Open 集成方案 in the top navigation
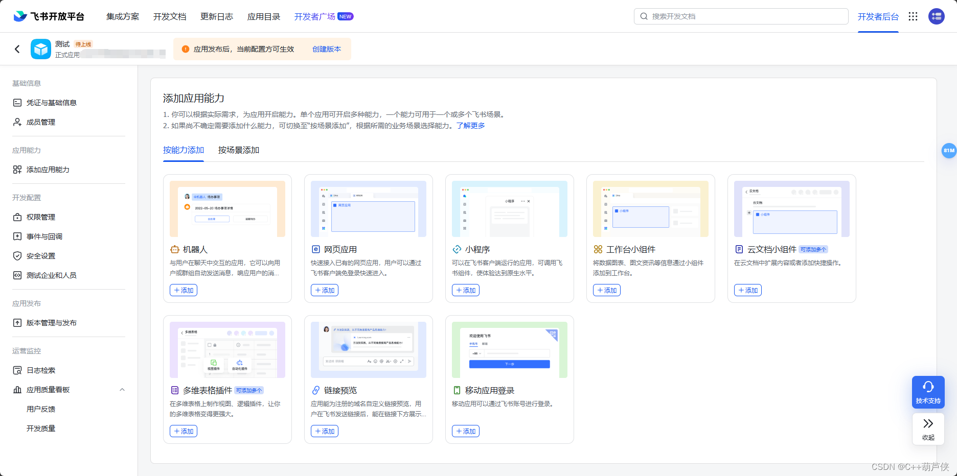 point(123,16)
